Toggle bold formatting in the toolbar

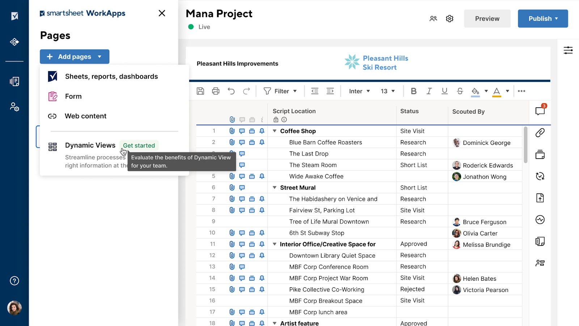point(414,91)
